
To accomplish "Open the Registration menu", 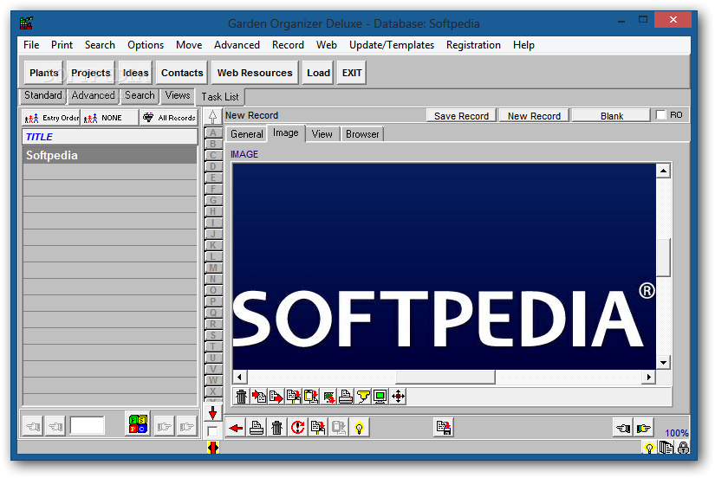I will 473,45.
